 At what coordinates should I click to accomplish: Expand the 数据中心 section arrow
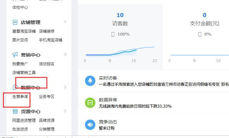click(65, 87)
